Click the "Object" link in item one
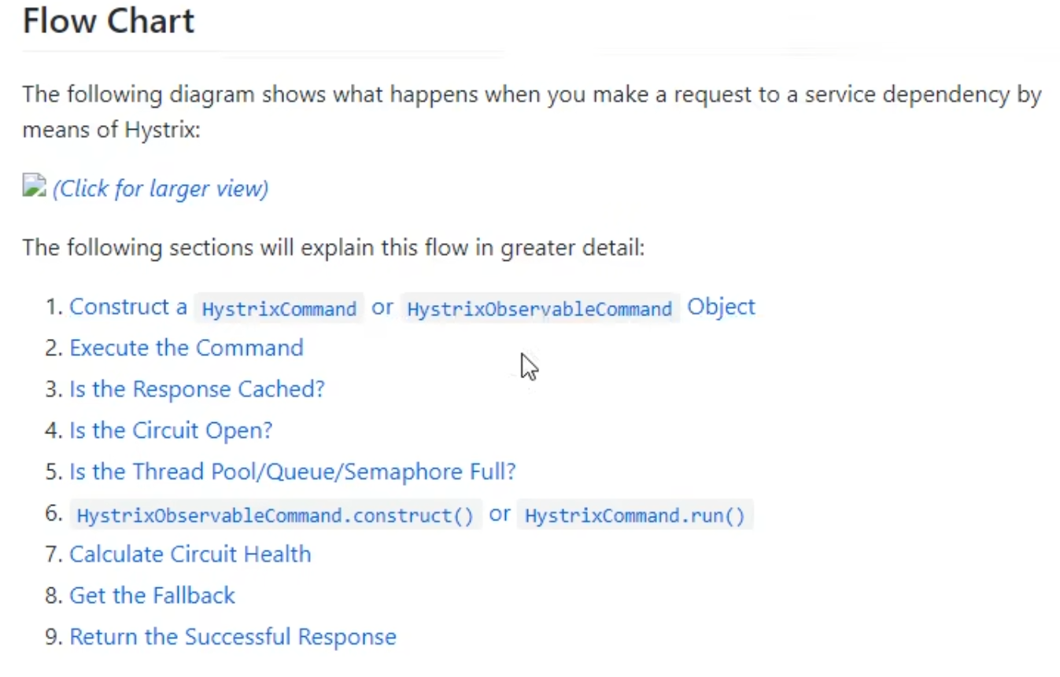 pos(721,307)
